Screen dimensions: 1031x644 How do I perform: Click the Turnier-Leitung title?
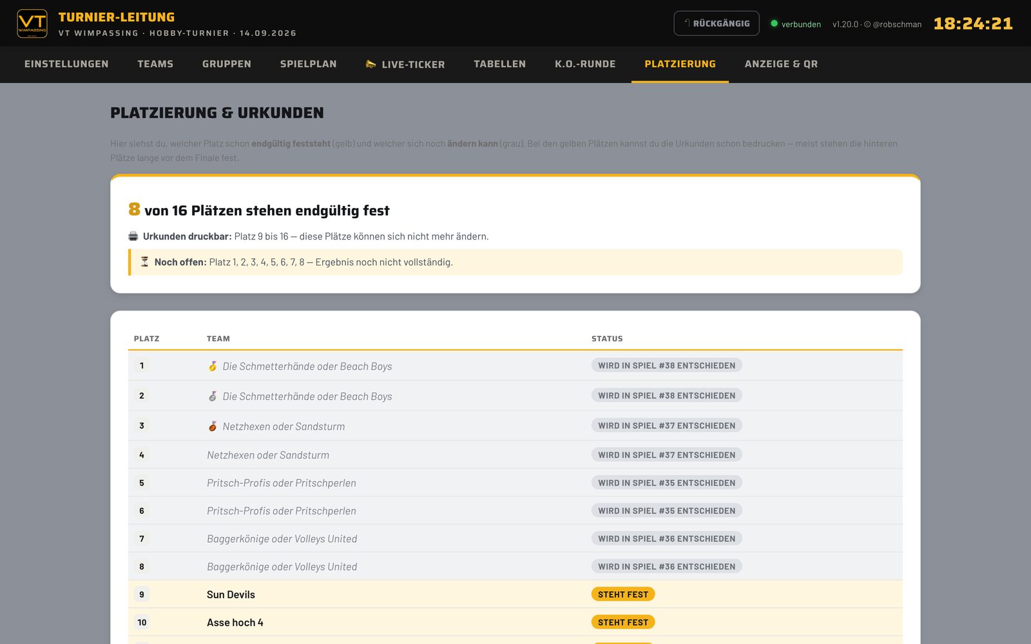(x=117, y=17)
